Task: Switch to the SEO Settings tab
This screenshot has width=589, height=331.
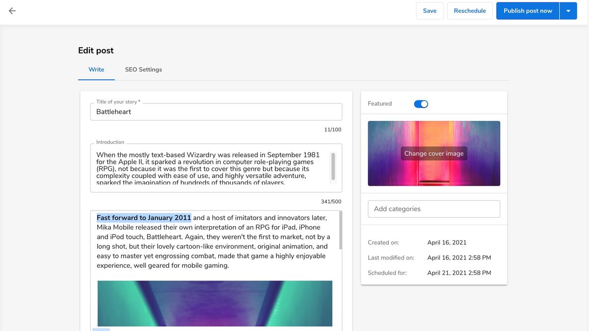Action: point(143,69)
